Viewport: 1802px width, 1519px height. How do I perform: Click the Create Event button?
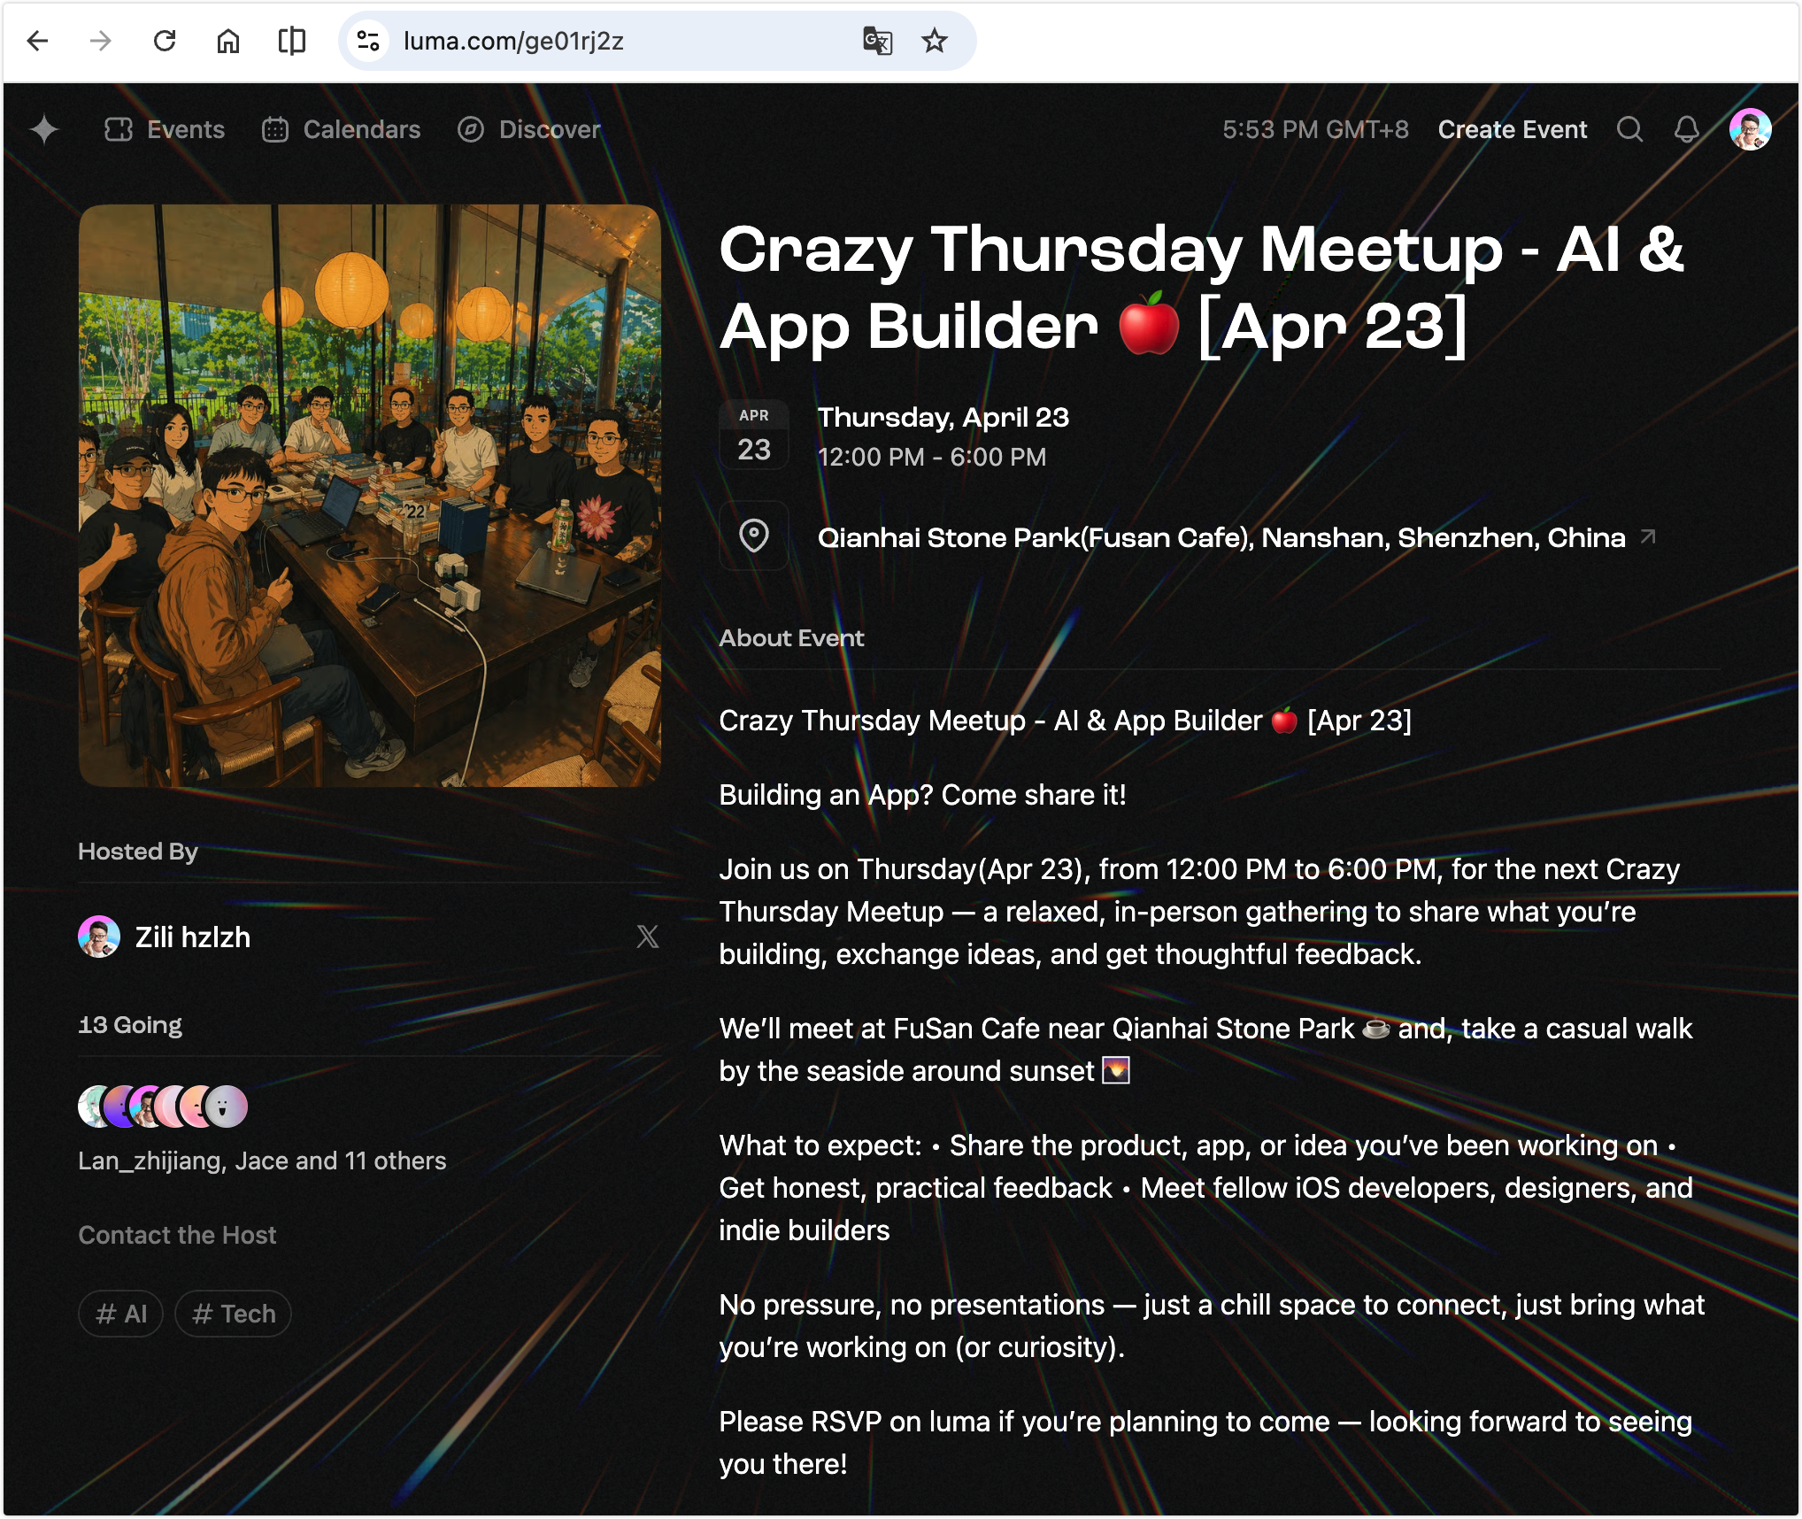click(x=1512, y=130)
